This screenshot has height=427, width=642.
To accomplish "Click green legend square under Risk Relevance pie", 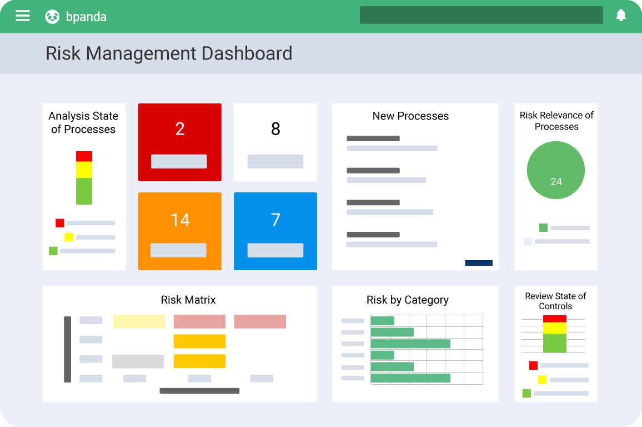I will click(x=543, y=227).
